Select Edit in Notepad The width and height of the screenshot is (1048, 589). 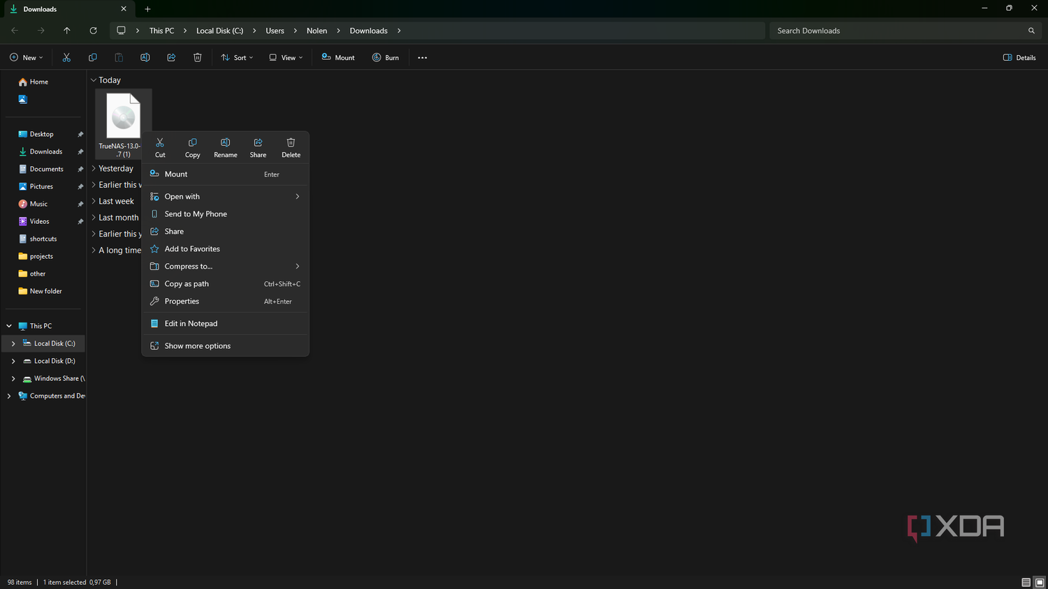point(226,324)
